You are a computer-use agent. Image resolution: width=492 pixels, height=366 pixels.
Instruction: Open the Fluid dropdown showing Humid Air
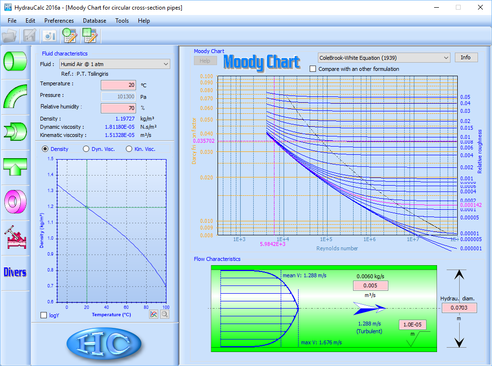point(114,64)
